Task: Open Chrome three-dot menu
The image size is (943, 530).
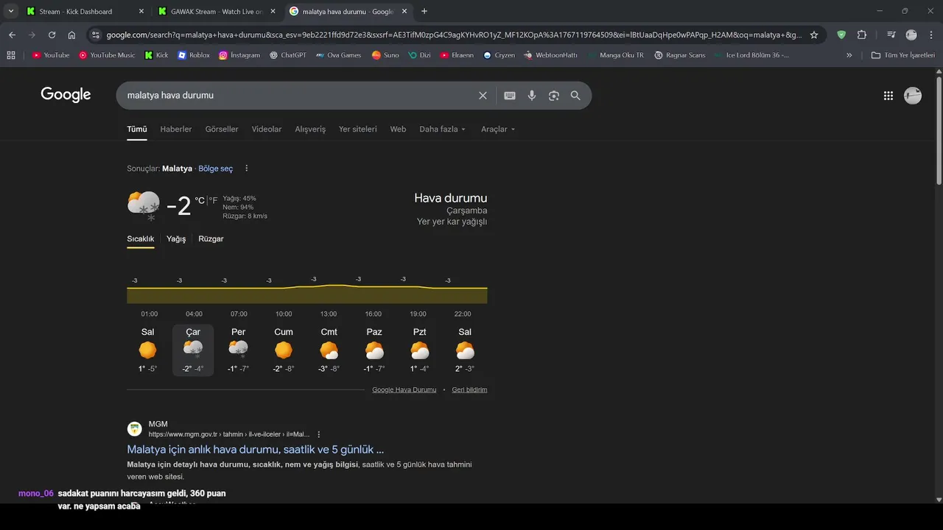Action: pos(931,35)
